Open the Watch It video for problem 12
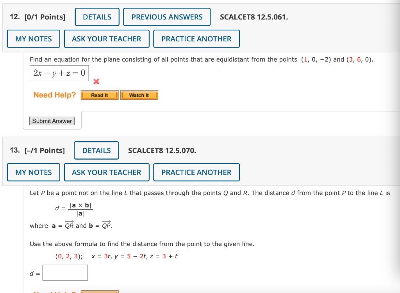The width and height of the screenshot is (400, 293). click(139, 95)
